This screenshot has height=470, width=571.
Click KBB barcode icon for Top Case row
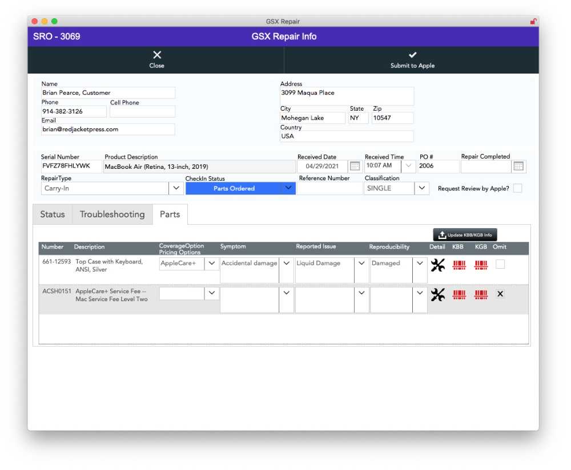[459, 265]
